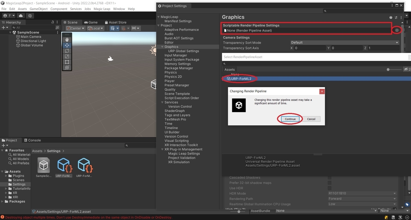The height and width of the screenshot is (220, 411).
Task: Open the Unity Version Control icon
Action: 30,16
